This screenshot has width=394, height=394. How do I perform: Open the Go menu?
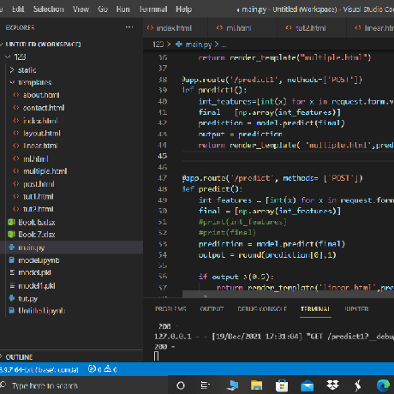tap(103, 9)
